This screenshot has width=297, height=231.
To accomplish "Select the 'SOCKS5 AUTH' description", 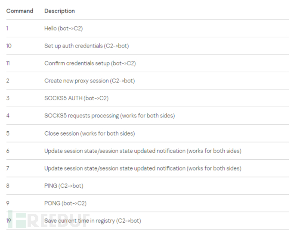I will point(76,98).
